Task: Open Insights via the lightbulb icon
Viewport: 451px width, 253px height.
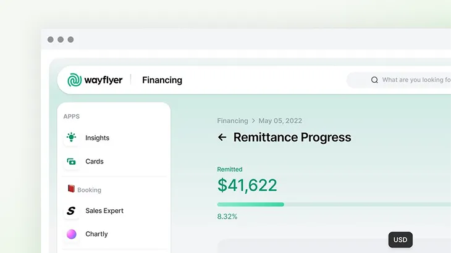Action: point(71,138)
